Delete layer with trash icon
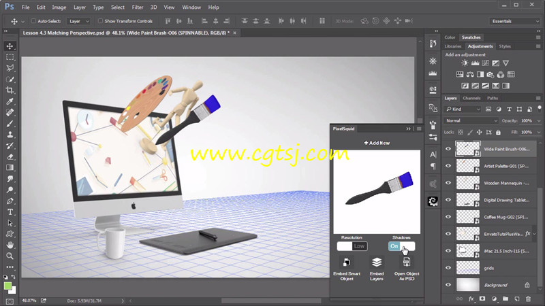 [x=529, y=299]
